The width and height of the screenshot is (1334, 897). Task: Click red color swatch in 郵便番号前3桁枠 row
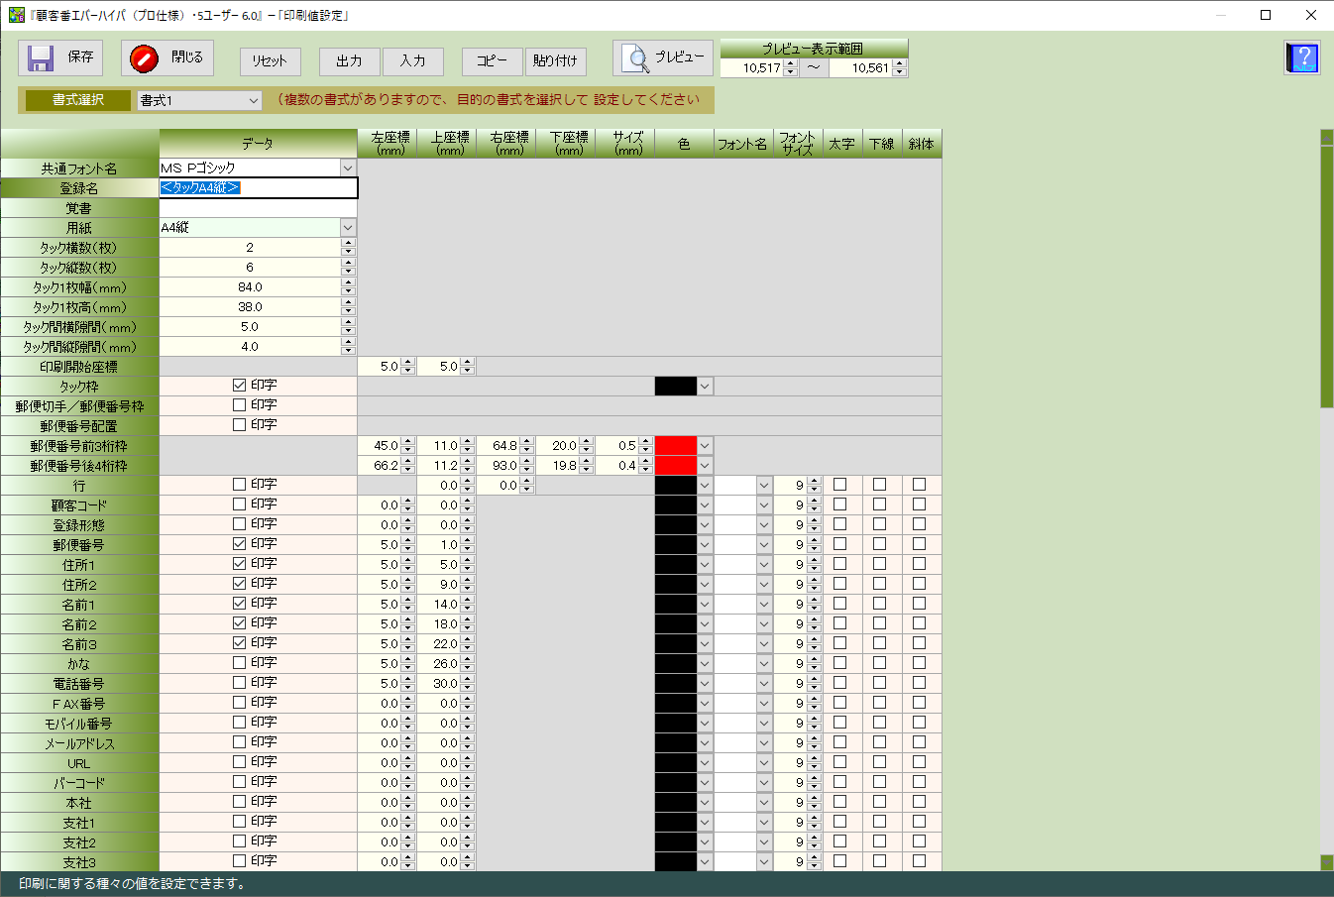coord(676,446)
